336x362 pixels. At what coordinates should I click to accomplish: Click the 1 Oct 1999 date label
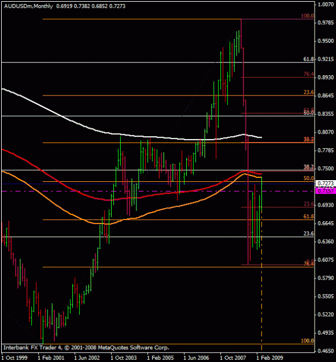click(14, 357)
